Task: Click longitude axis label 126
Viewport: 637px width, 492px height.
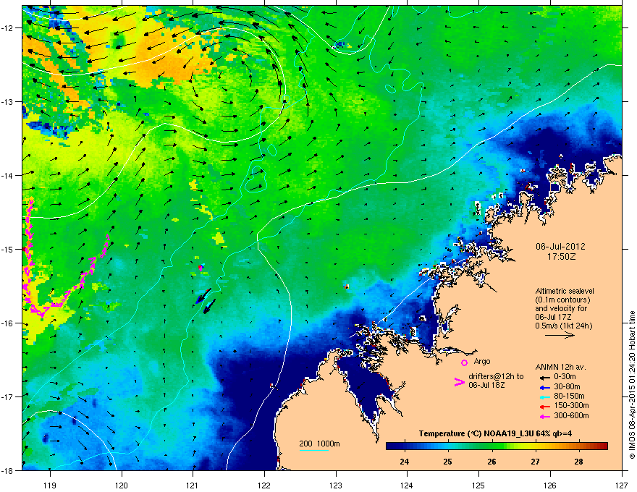Action: coord(550,485)
